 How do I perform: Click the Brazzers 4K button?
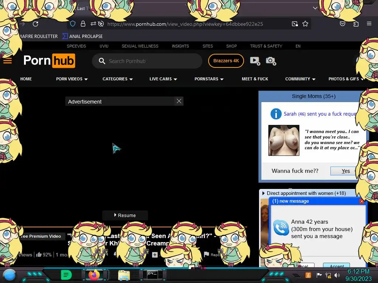click(x=226, y=61)
